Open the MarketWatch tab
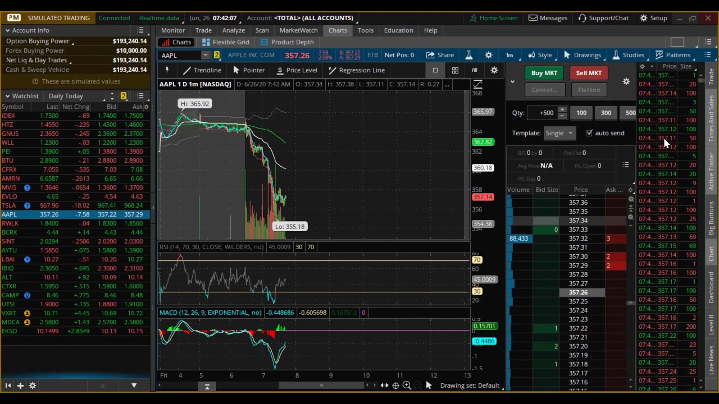This screenshot has width=719, height=404. click(x=298, y=30)
